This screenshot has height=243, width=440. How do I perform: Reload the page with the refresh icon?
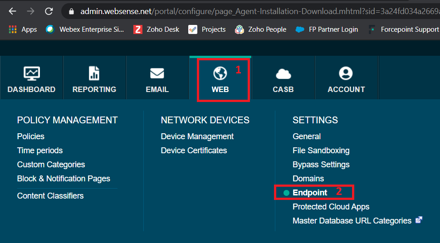49,11
